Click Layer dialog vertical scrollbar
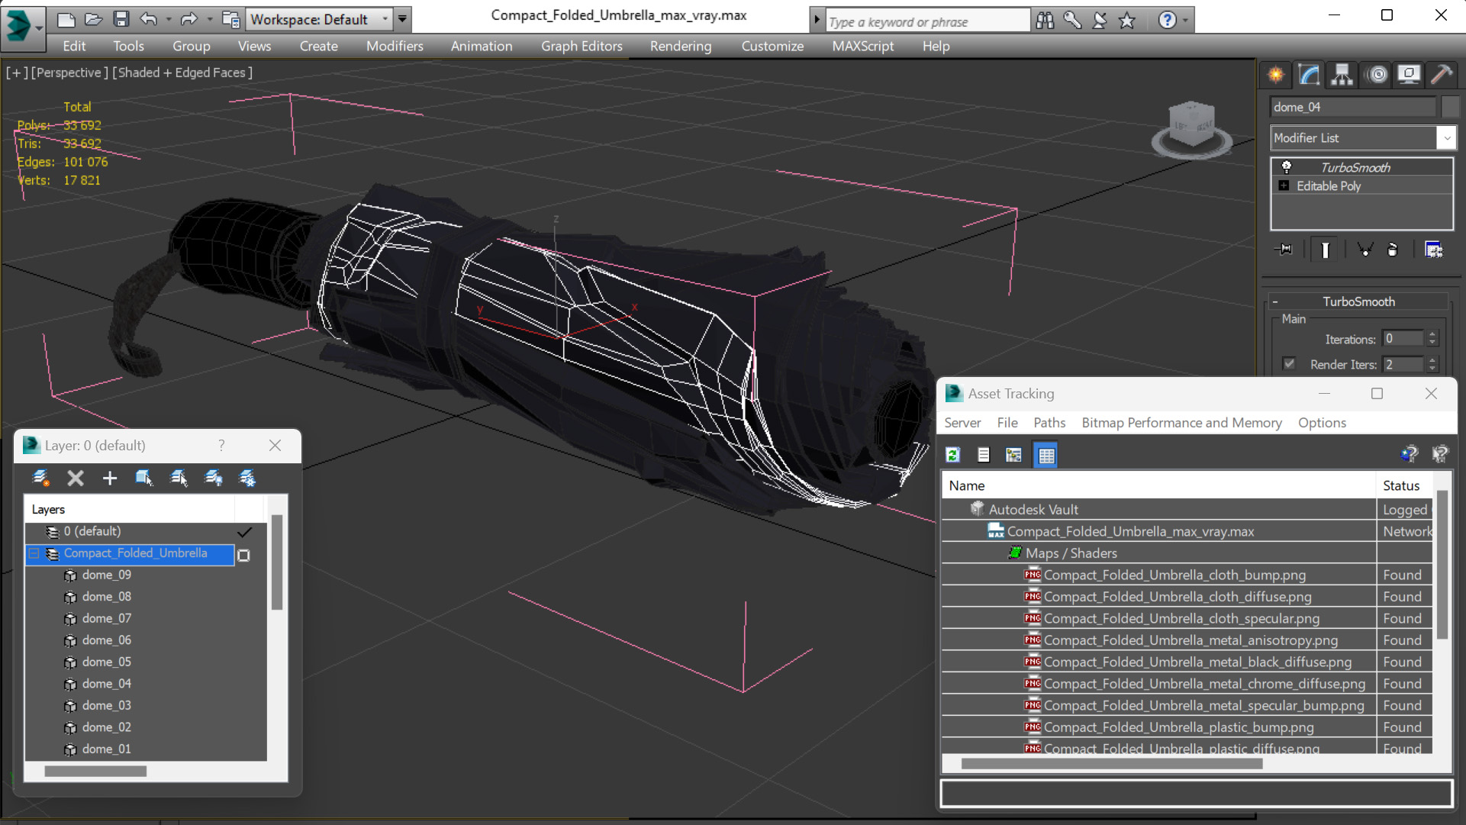The image size is (1466, 825). [277, 562]
